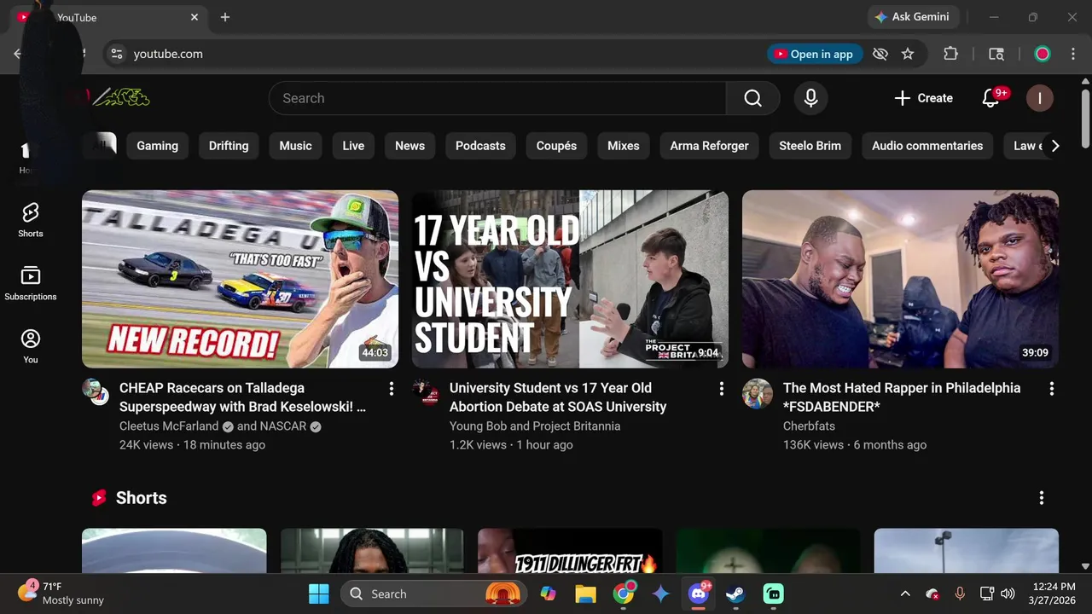Open a new browser tab

click(225, 17)
